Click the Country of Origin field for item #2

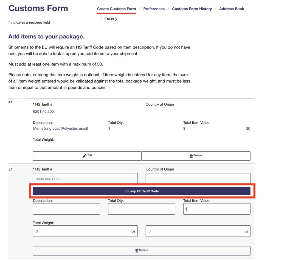[198, 178]
